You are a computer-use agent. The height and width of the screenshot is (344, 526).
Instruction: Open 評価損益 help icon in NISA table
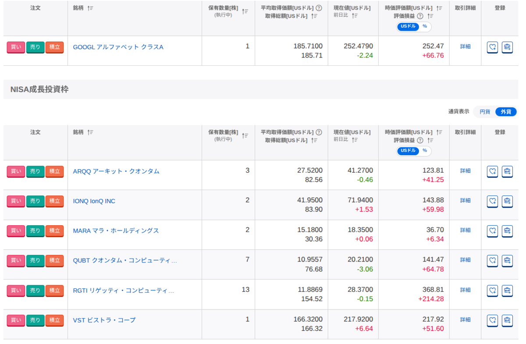[420, 140]
